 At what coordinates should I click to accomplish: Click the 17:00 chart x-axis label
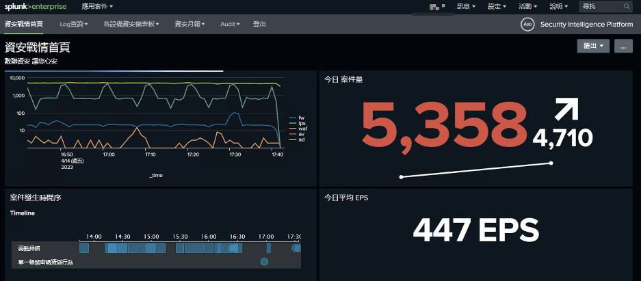coord(108,155)
